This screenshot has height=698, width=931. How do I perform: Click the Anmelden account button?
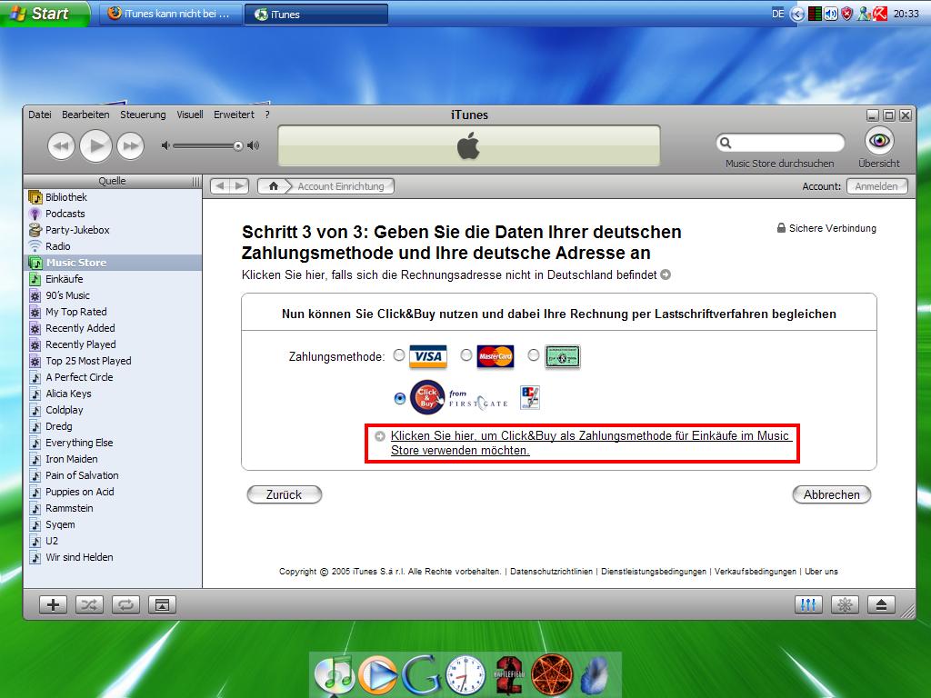[x=876, y=186]
